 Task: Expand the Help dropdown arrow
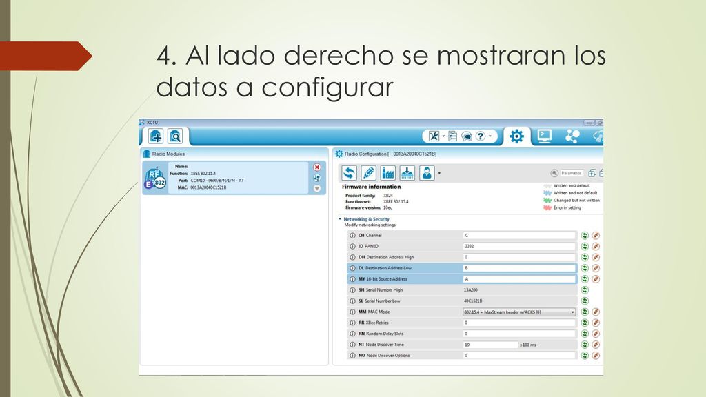point(490,136)
